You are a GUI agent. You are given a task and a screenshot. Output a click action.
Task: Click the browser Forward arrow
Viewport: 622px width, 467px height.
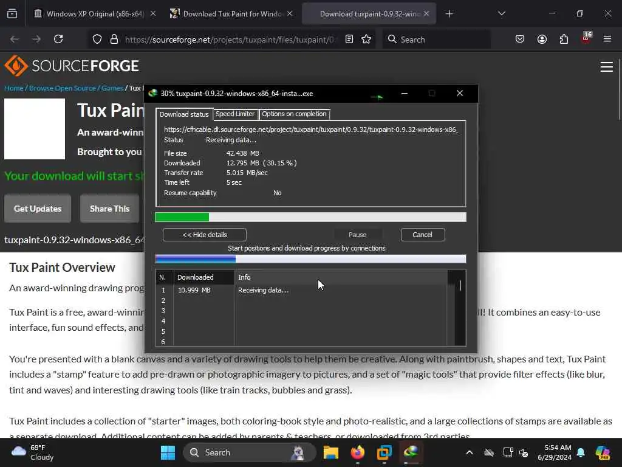pos(36,40)
